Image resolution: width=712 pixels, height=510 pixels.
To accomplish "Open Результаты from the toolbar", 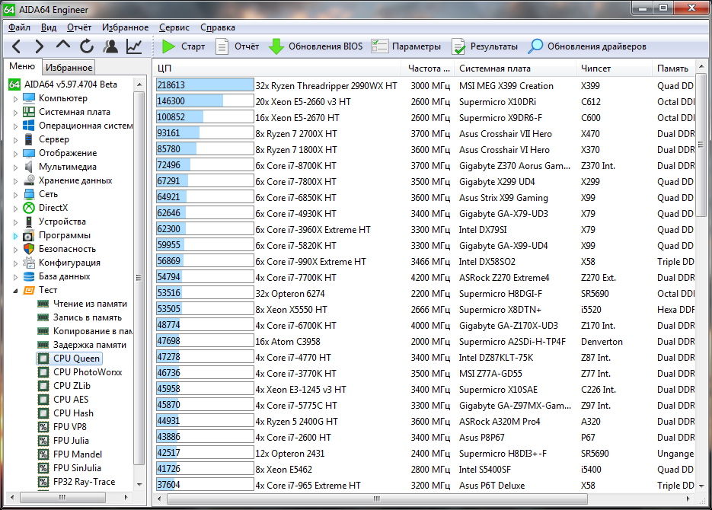I will [x=484, y=46].
